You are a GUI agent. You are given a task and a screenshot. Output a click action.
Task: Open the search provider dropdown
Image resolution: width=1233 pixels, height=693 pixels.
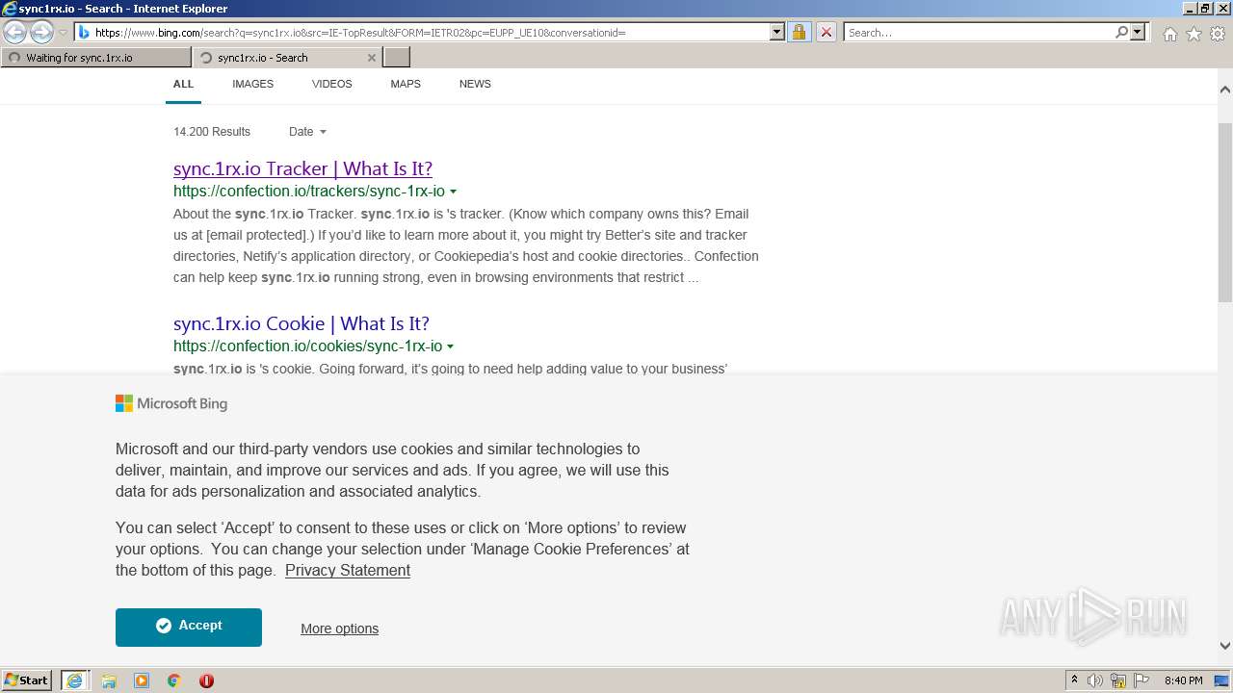tap(1138, 33)
